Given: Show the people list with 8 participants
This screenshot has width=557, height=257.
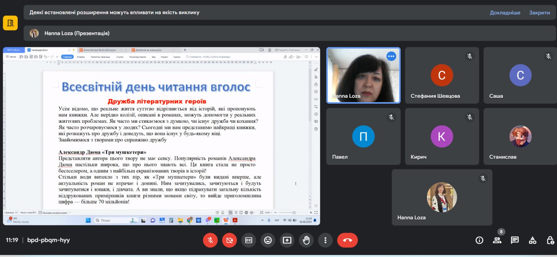Looking at the screenshot, I should [497, 240].
